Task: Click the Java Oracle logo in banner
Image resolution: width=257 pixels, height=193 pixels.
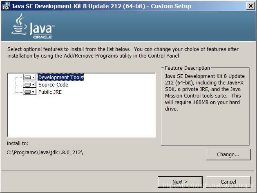Action: (33, 26)
